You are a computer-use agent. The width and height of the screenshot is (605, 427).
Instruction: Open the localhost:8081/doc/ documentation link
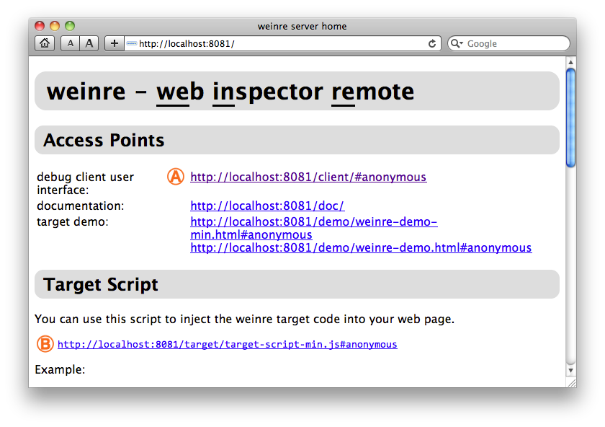click(x=267, y=206)
